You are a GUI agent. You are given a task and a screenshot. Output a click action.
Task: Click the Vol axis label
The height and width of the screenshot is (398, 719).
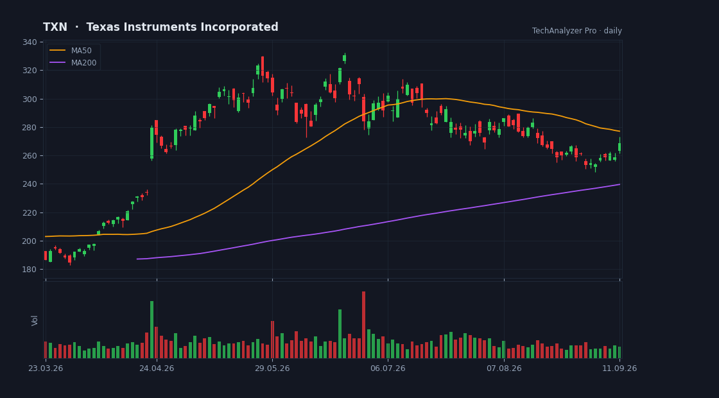[35, 320]
